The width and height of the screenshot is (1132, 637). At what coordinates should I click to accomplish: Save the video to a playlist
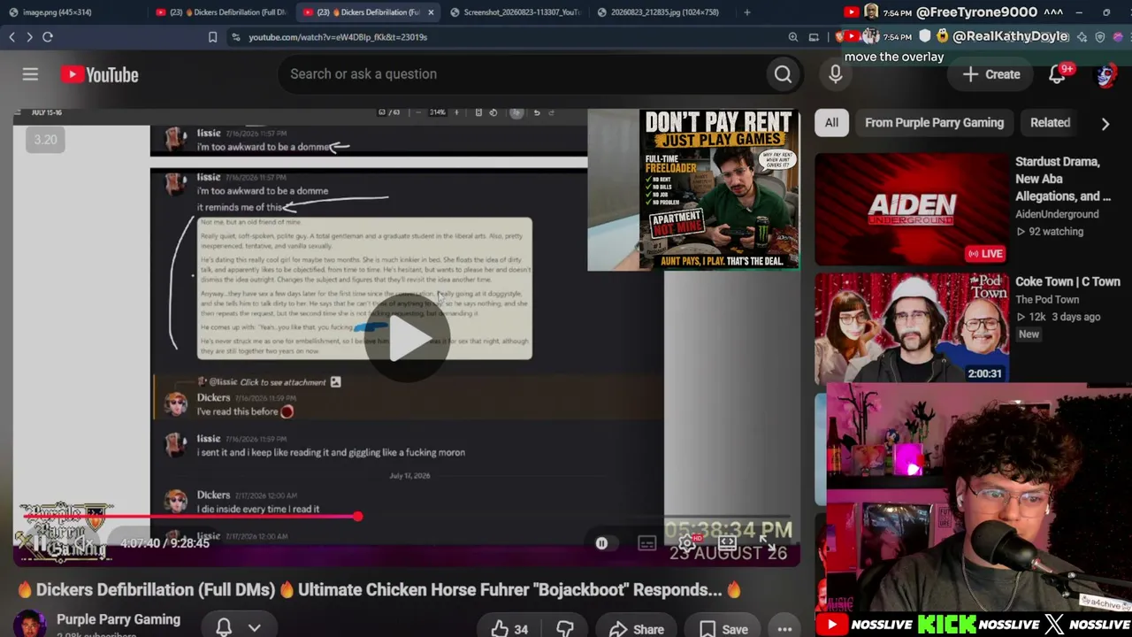[x=723, y=629]
